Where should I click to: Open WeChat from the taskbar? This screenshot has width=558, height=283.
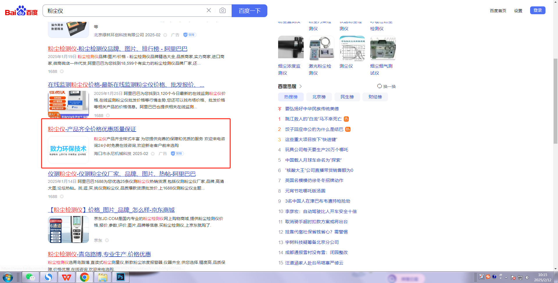[30, 277]
